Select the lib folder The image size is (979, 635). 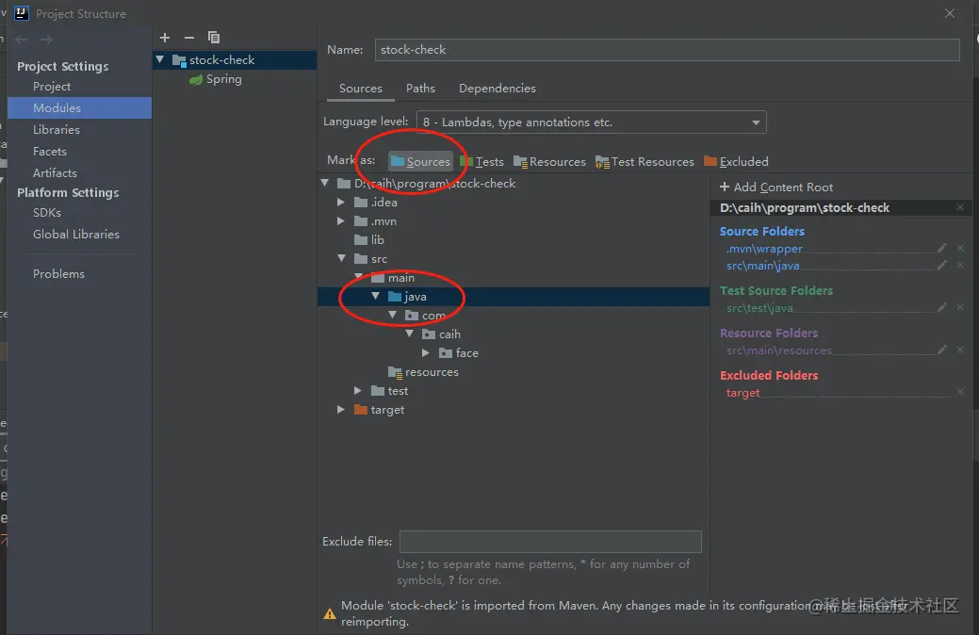(x=369, y=240)
